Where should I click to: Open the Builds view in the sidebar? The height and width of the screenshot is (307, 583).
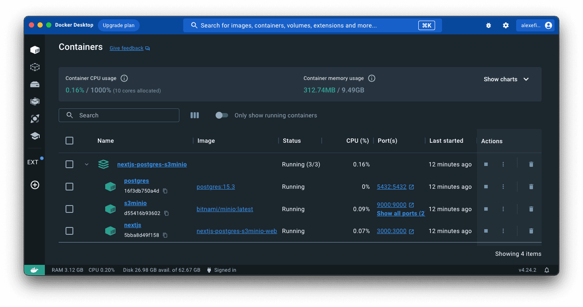[x=35, y=101]
